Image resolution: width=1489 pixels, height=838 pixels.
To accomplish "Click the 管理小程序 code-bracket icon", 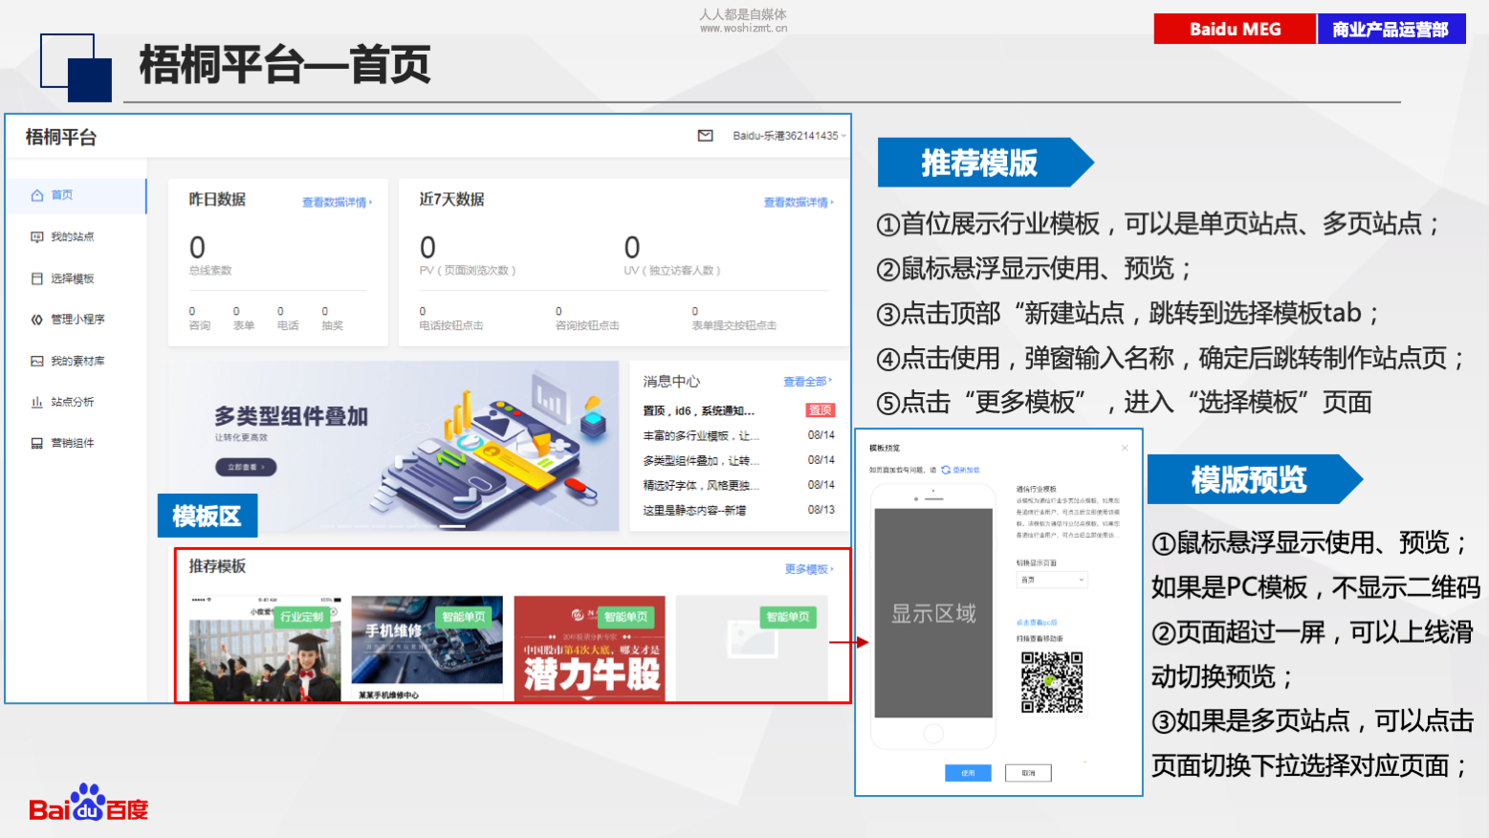I will click(37, 320).
